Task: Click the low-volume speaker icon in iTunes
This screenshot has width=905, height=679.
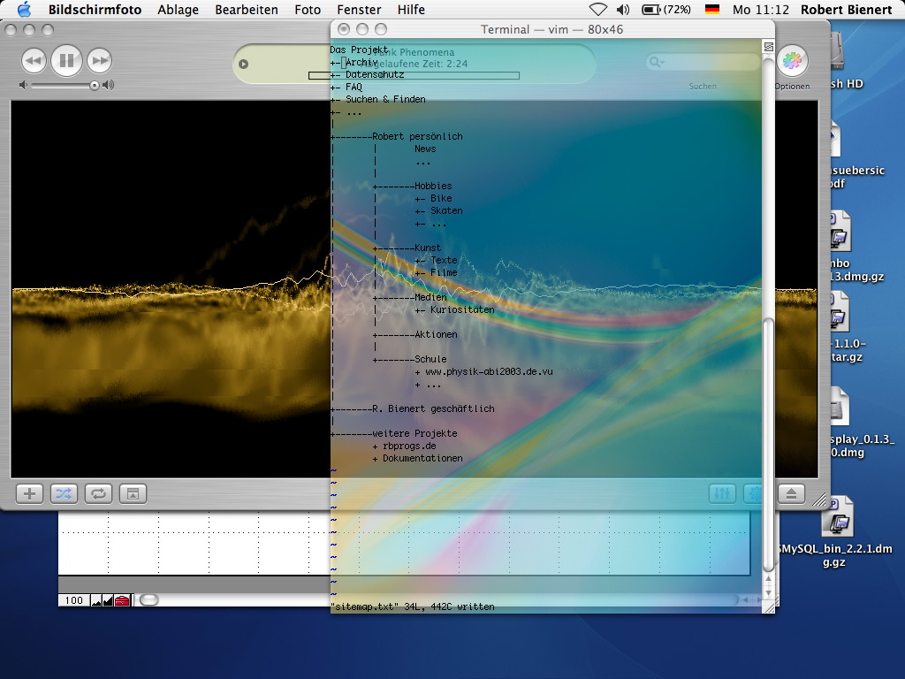Action: (23, 85)
